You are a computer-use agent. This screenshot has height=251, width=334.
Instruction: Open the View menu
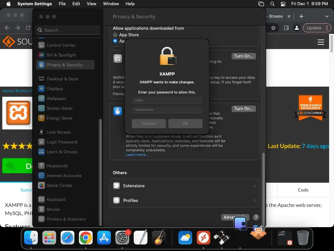click(91, 4)
